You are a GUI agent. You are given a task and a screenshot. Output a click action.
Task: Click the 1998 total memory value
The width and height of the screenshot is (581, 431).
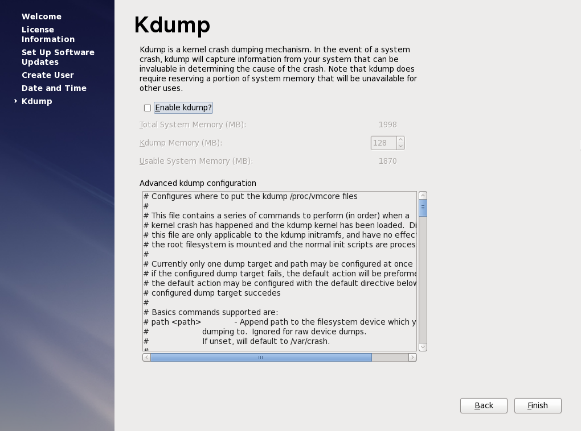tap(387, 125)
